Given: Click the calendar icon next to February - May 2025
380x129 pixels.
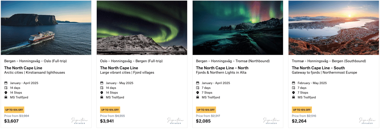Looking at the screenshot, I should point(294,83).
